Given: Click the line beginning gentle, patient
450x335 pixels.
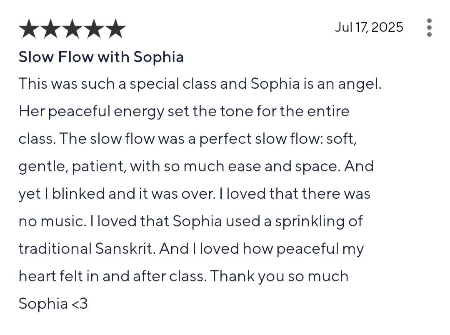Looking at the screenshot, I should 196,167.
